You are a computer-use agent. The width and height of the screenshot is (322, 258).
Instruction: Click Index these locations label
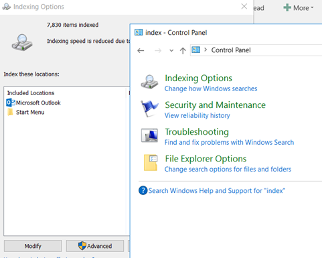tap(31, 74)
